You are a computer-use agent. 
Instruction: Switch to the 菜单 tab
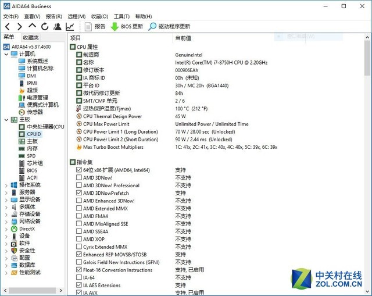pyautogui.click(x=9, y=37)
